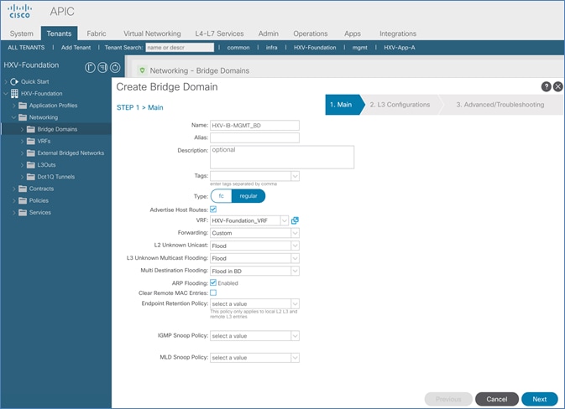The height and width of the screenshot is (409, 565).
Task: Click the Cisco logo
Action: pos(20,12)
